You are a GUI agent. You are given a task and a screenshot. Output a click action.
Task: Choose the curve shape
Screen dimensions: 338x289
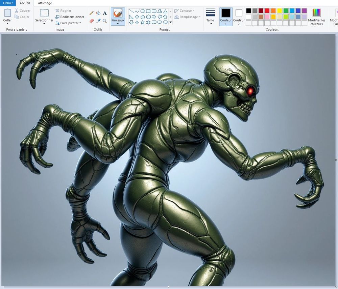coord(137,11)
